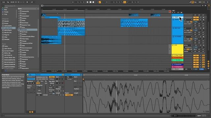Toggle the Draw Mode pencil icon
The width and height of the screenshot is (211, 118).
(190, 2)
